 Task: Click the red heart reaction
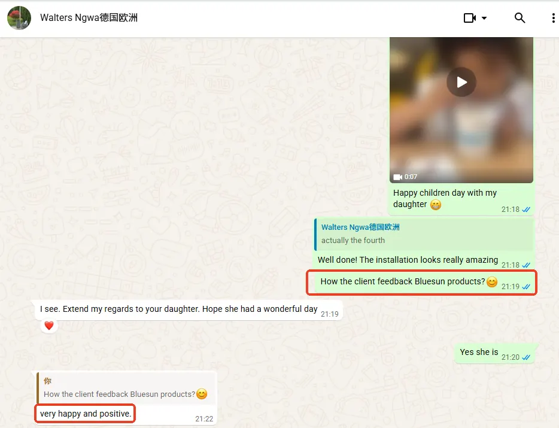coord(49,325)
